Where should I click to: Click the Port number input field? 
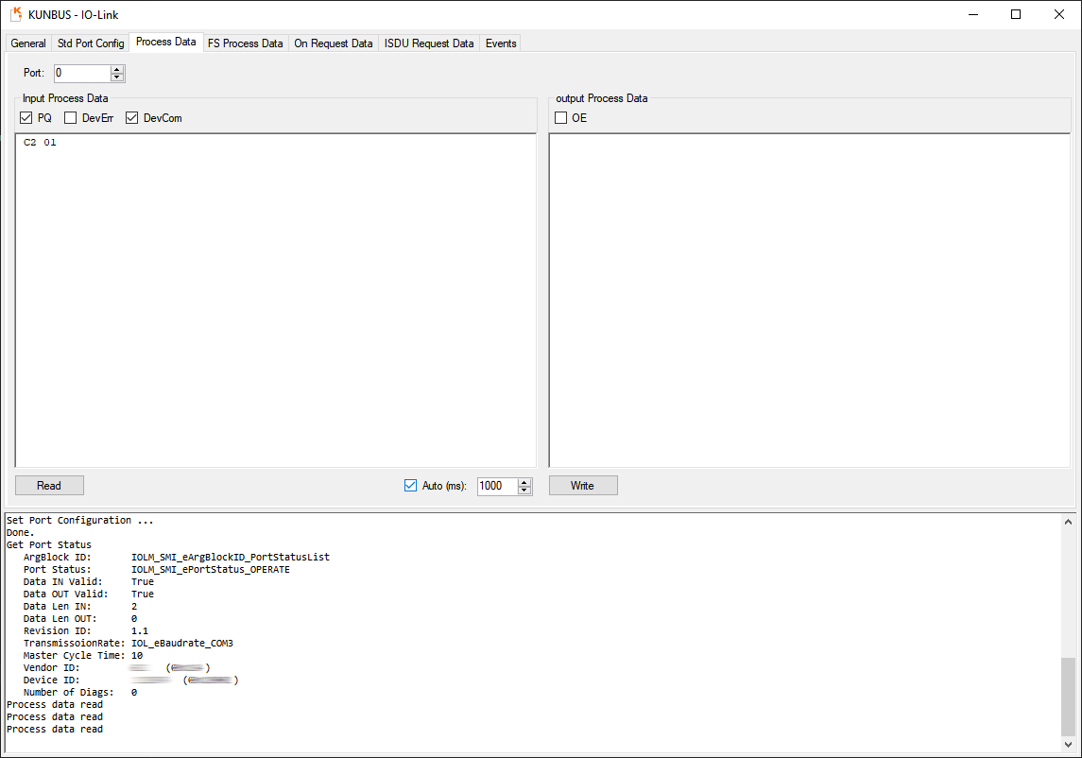[81, 73]
